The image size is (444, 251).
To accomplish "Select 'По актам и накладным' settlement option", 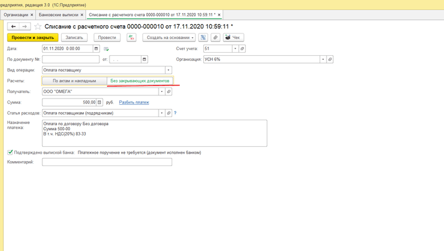I will click(x=74, y=81).
